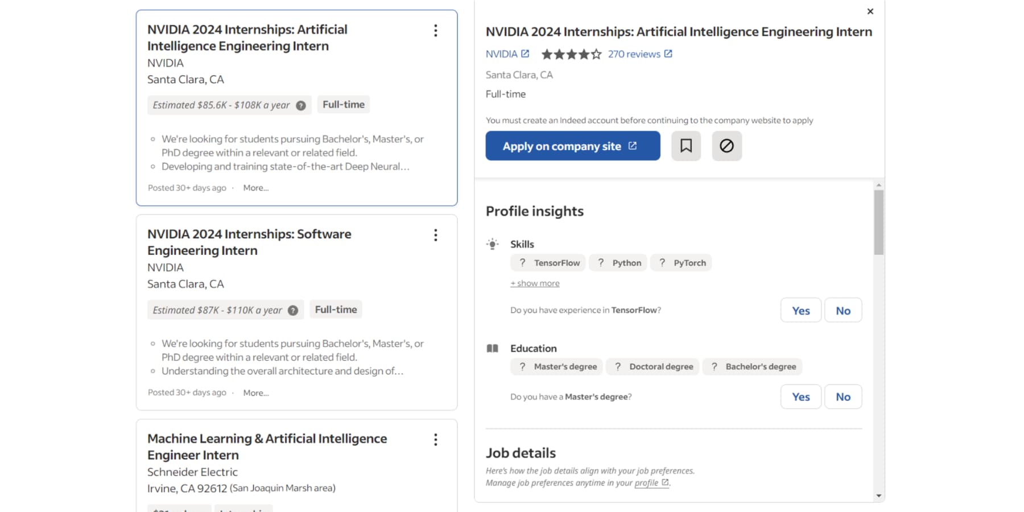This screenshot has width=1024, height=512.
Task: Mark job as not interested using the block icon
Action: (726, 146)
